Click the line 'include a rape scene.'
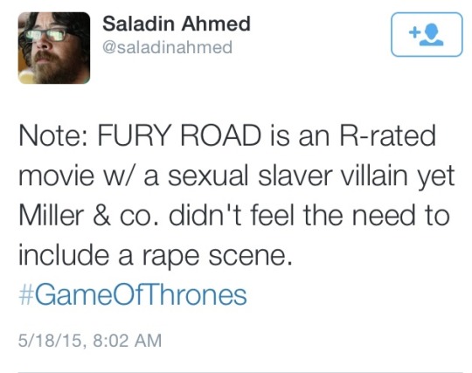472x373 pixels. pos(156,256)
